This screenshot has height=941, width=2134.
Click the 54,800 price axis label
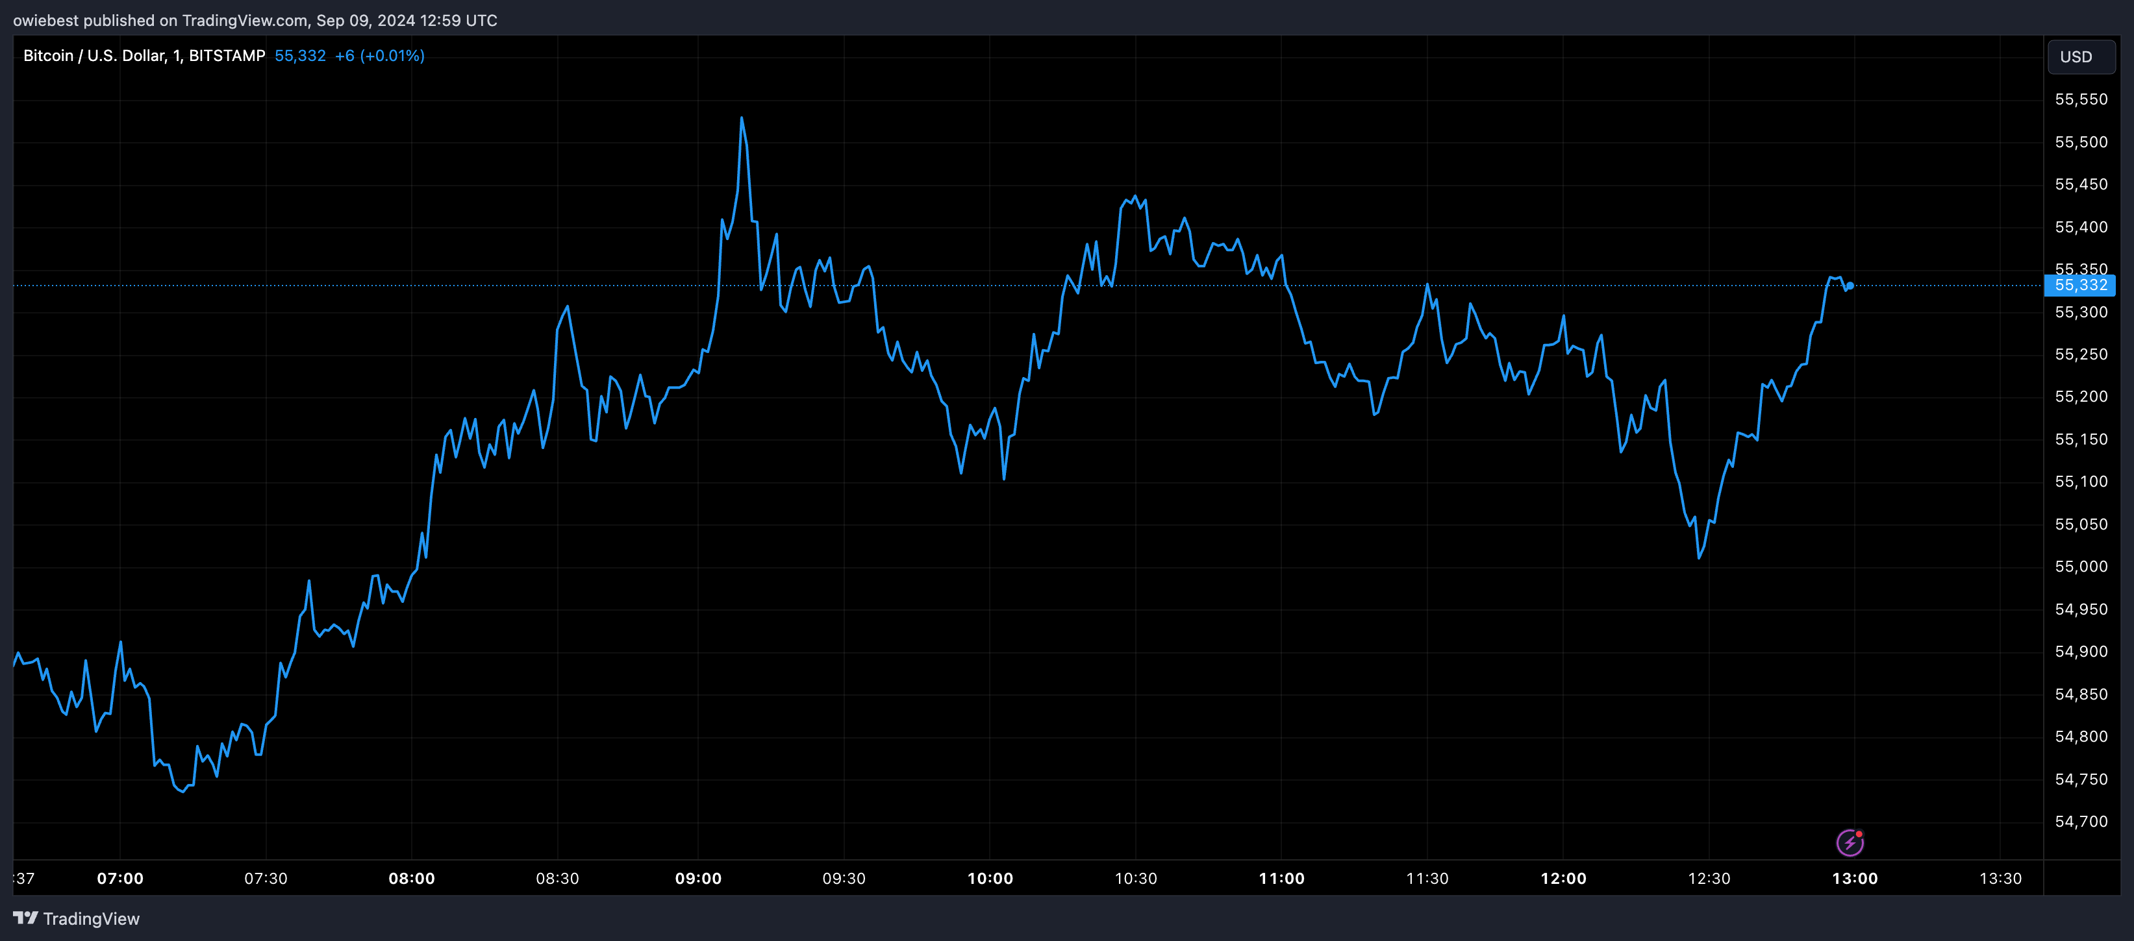(x=2081, y=737)
